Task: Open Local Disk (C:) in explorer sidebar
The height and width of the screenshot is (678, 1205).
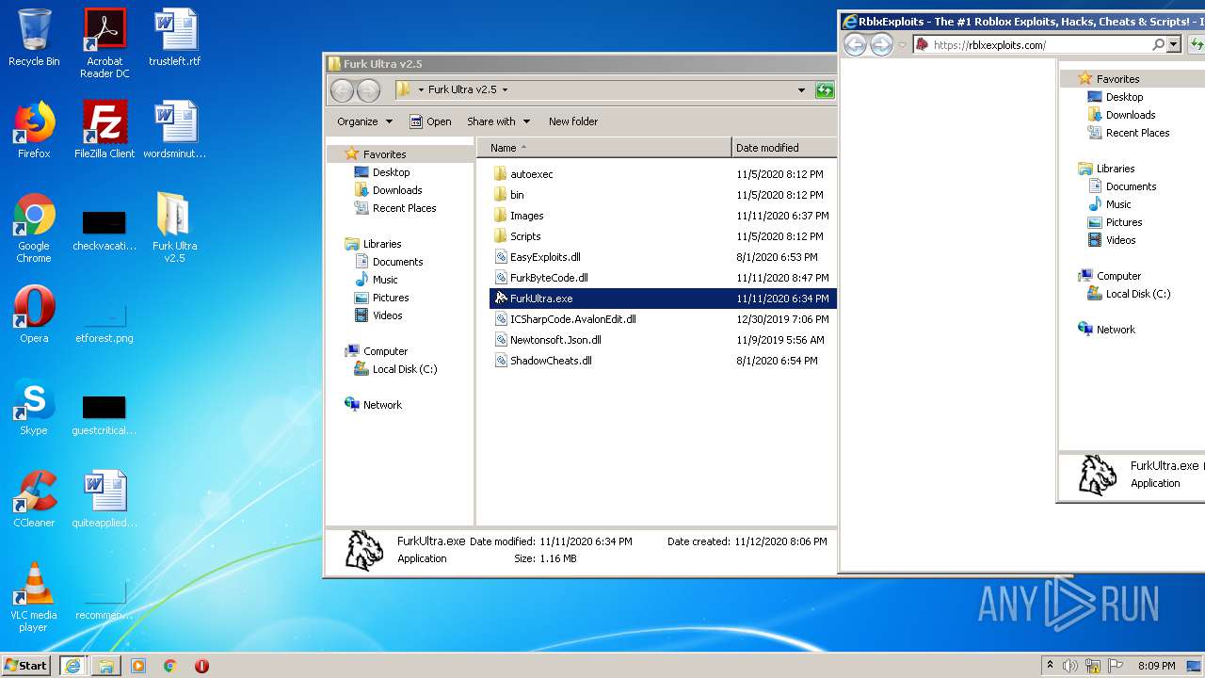Action: [x=405, y=369]
